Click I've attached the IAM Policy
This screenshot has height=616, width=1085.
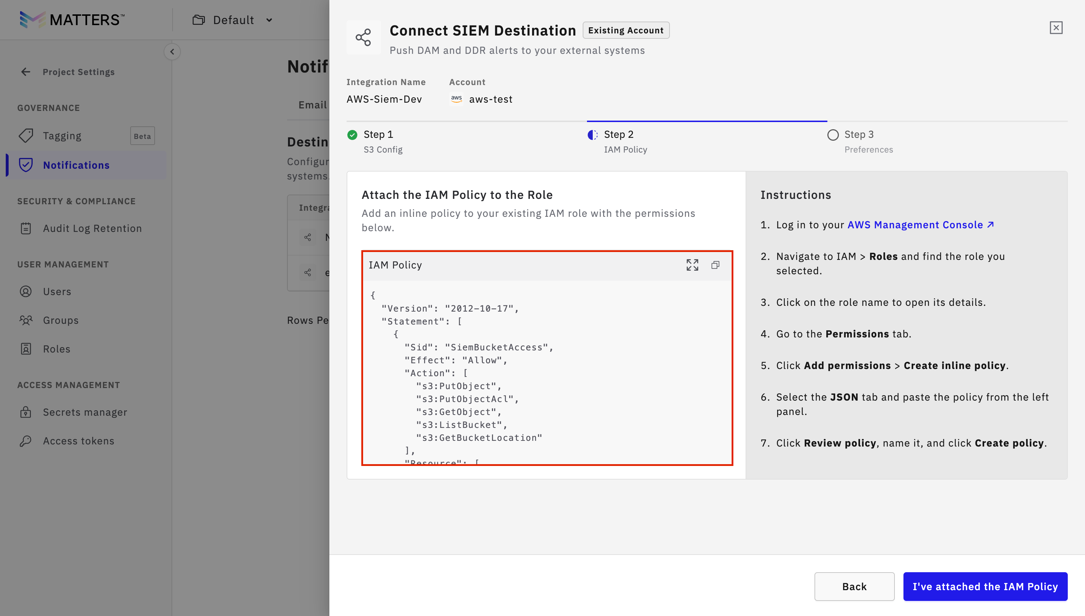[x=985, y=587]
